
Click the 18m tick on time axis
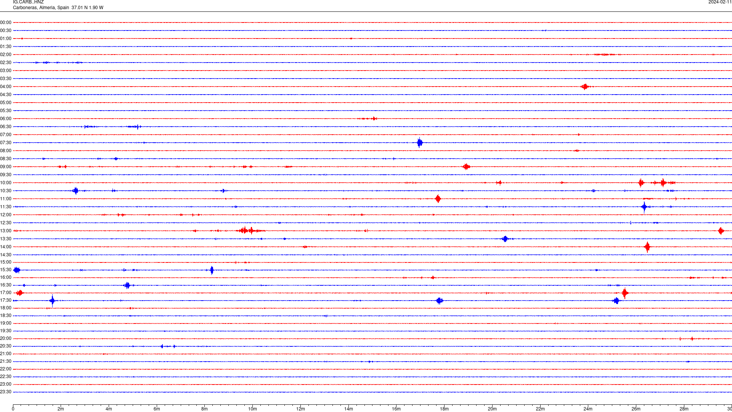click(x=444, y=409)
